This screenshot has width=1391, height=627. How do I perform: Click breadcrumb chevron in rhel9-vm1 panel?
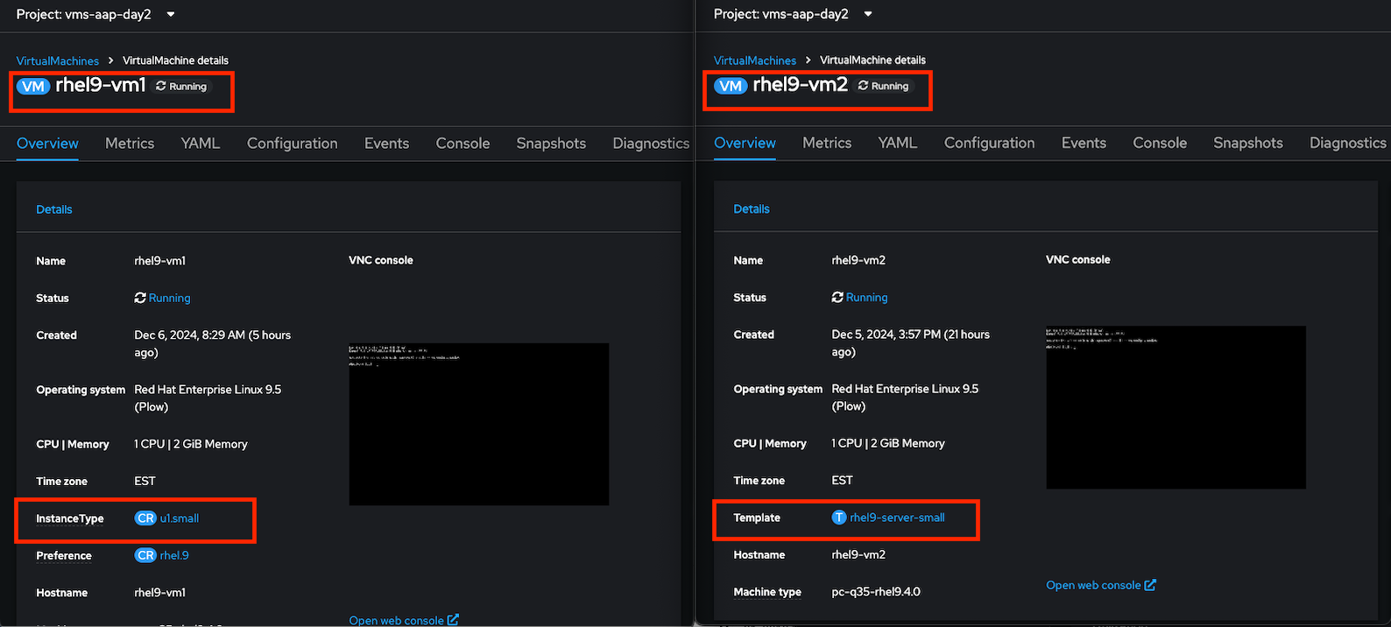click(110, 60)
